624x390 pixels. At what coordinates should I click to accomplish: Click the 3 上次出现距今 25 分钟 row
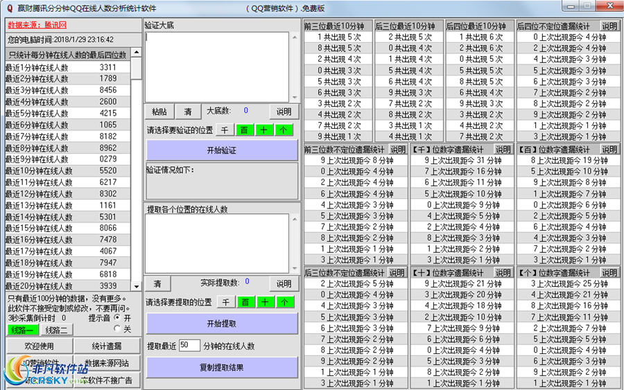(569, 283)
